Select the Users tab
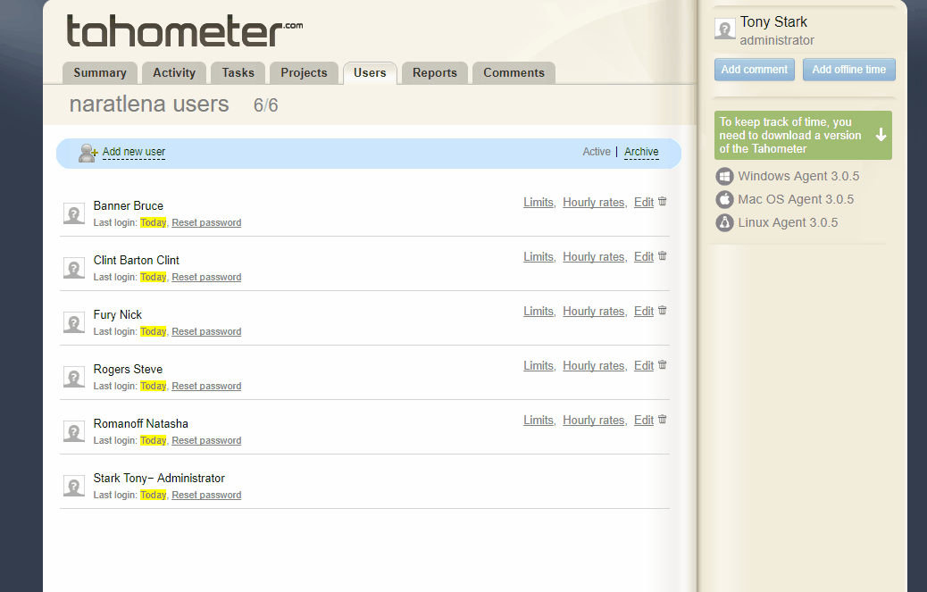This screenshot has width=927, height=592. pos(370,72)
